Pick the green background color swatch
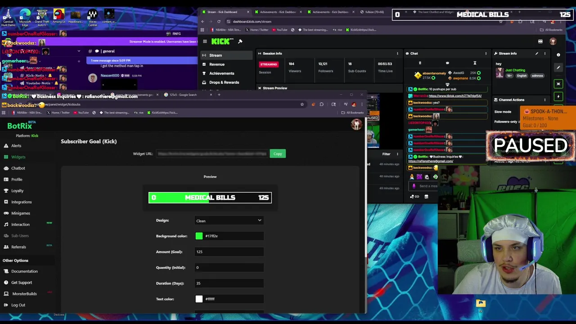The height and width of the screenshot is (324, 576). [199, 236]
